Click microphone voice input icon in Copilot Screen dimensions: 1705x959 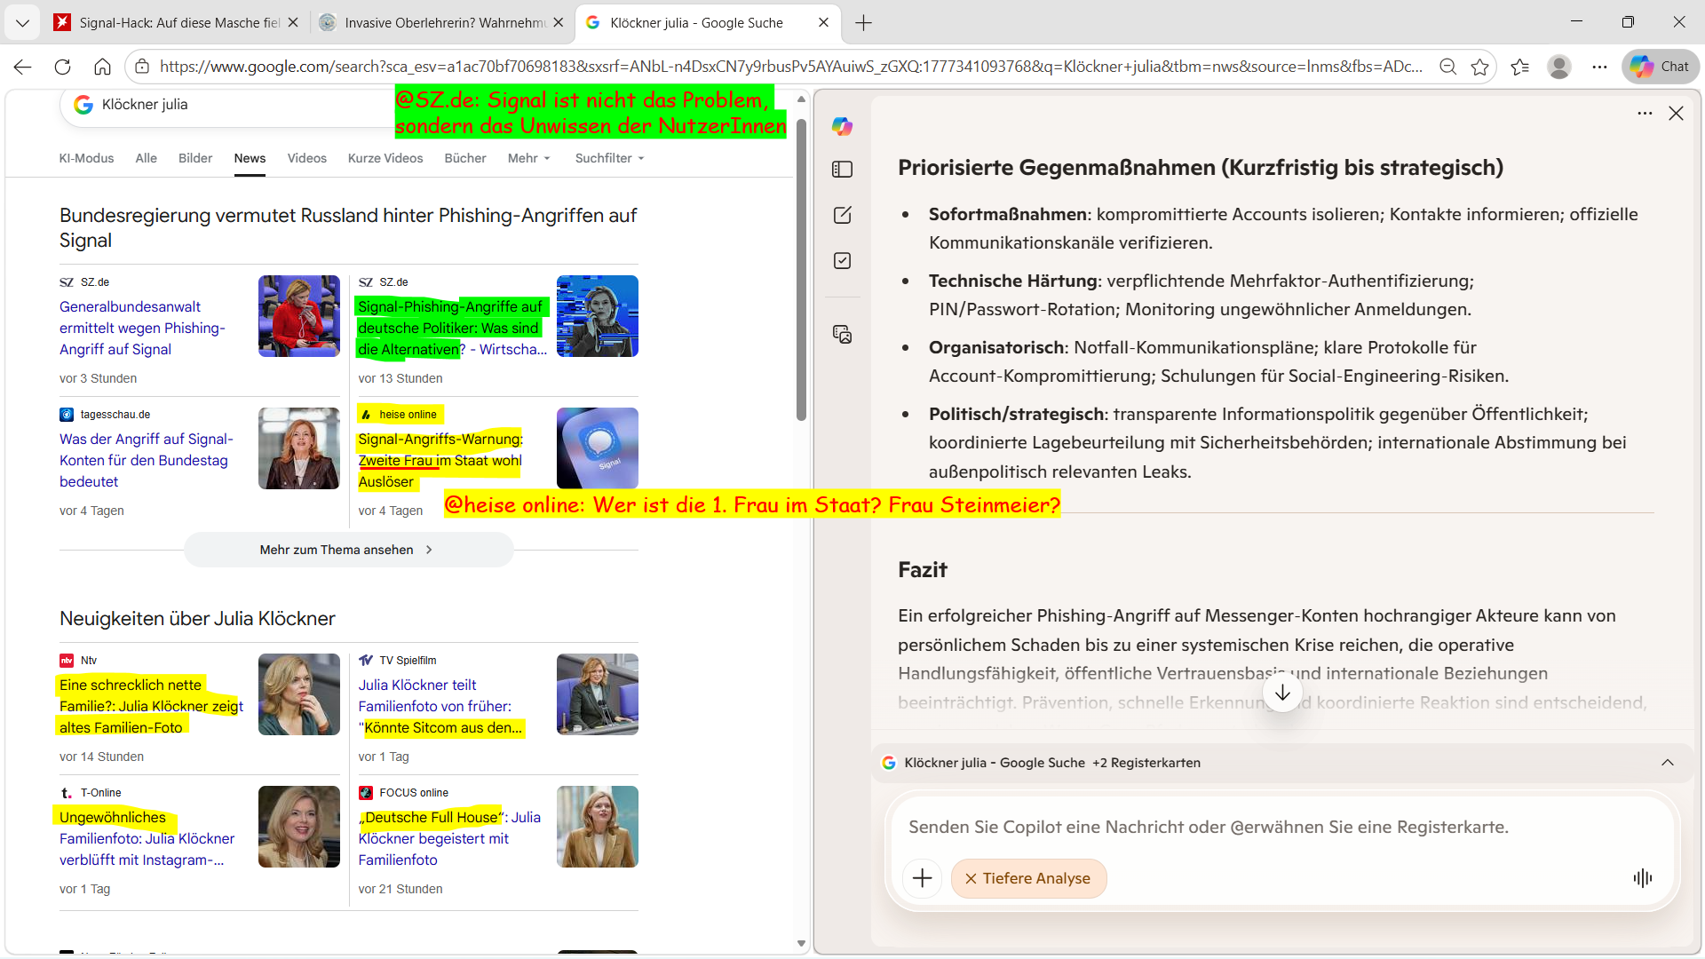[x=1642, y=878]
